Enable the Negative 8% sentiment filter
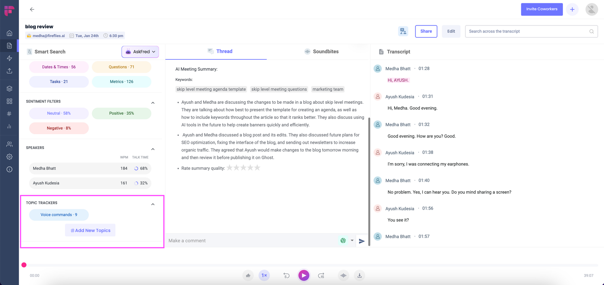Image resolution: width=604 pixels, height=285 pixels. coord(59,128)
